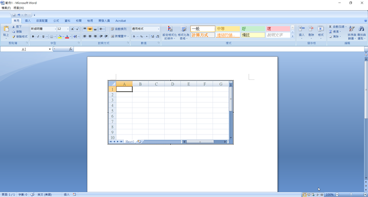Apply the Good (好) cell style
This screenshot has height=197, width=368.
point(253,29)
